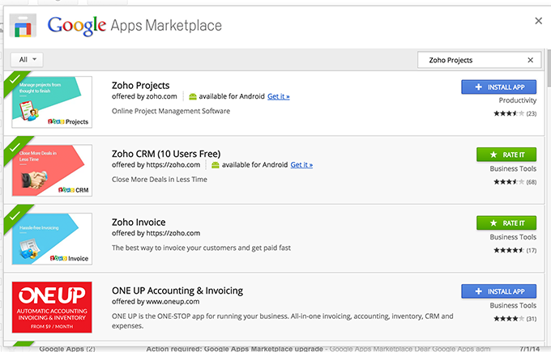The width and height of the screenshot is (551, 352).
Task: Click the Google Apps Marketplace logo icon
Action: pos(23,25)
